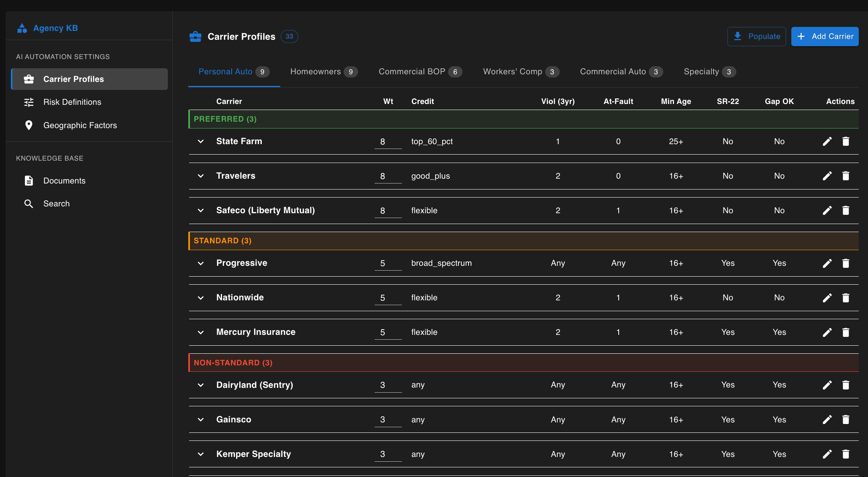This screenshot has height=477, width=868.
Task: Expand the Nationwide row
Action: (x=201, y=298)
